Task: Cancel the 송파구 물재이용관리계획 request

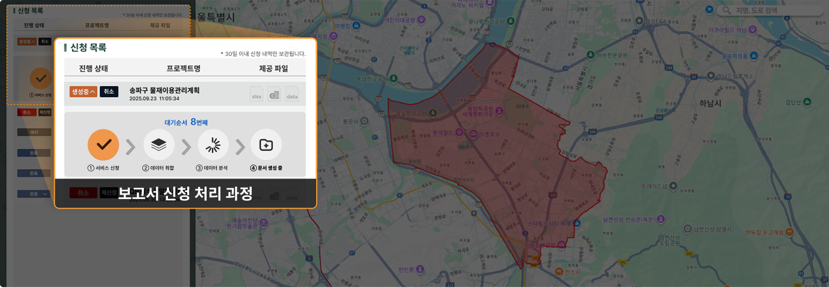Action: pos(109,92)
